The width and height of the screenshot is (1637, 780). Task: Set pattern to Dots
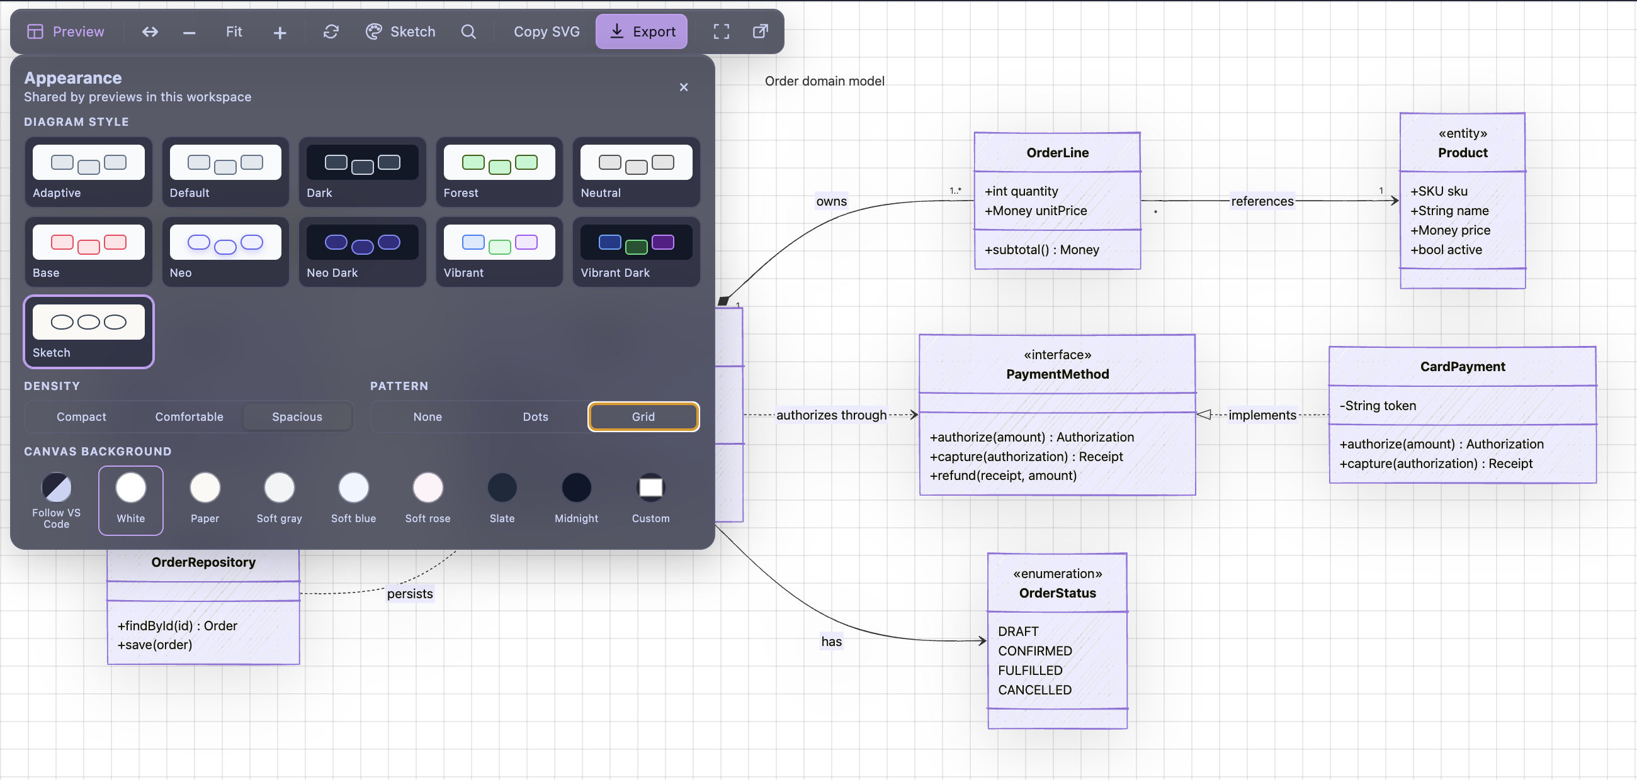pos(536,417)
